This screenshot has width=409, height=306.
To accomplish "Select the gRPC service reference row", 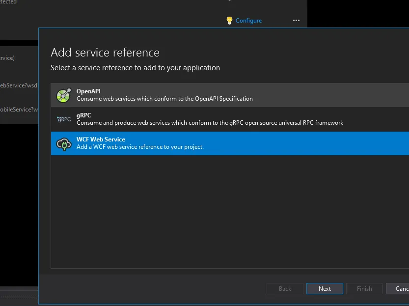I will pos(230,119).
